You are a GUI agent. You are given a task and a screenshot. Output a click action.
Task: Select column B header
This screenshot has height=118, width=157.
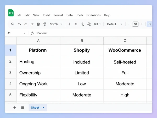pyautogui.click(x=82, y=41)
